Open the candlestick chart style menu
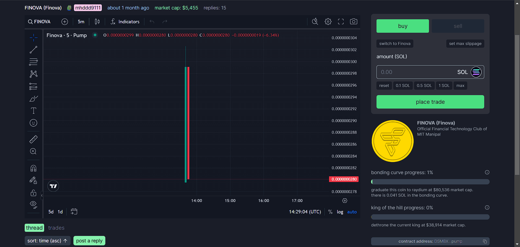 coord(97,22)
